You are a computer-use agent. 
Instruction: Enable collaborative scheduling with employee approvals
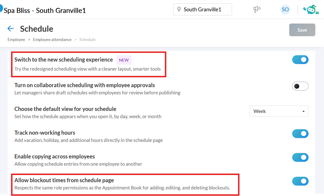pyautogui.click(x=300, y=86)
